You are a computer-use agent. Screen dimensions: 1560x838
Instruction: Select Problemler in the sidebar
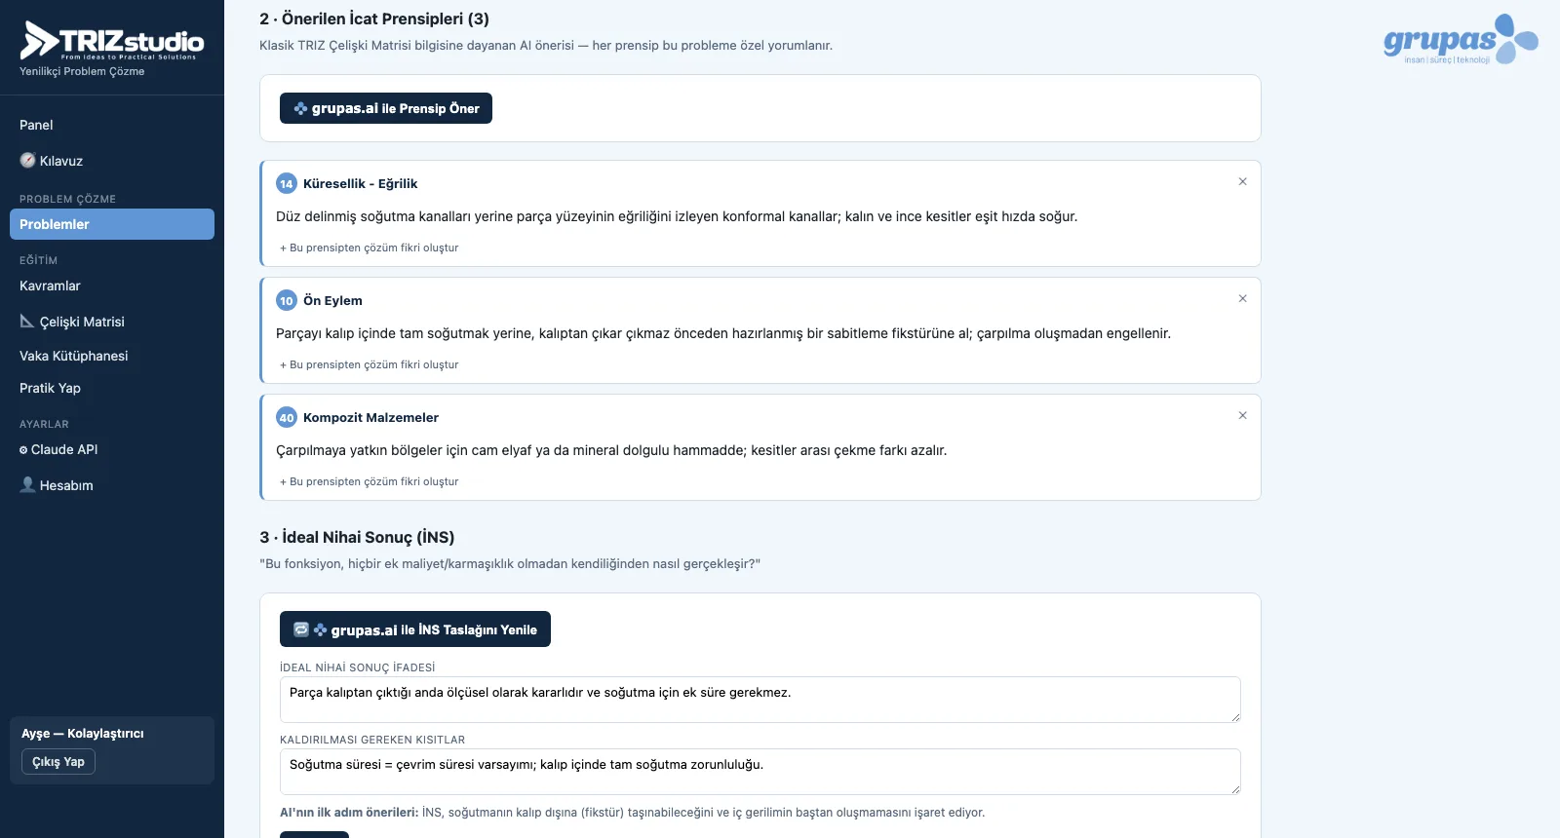tap(112, 224)
